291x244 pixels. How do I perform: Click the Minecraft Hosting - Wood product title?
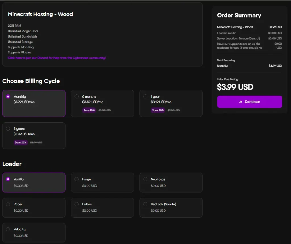40,14
